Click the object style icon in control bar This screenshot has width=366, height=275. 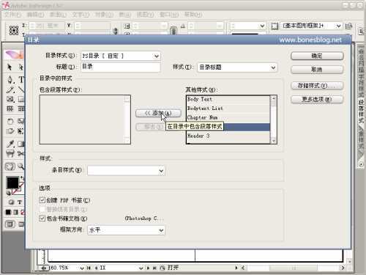(x=274, y=26)
